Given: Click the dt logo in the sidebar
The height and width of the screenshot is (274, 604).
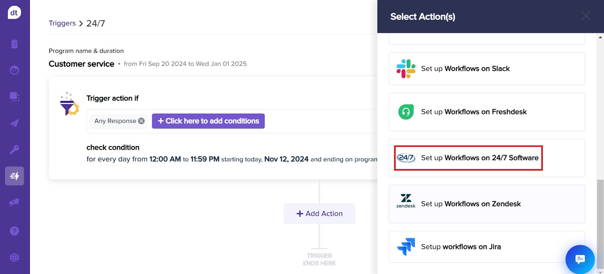Looking at the screenshot, I should [x=14, y=12].
